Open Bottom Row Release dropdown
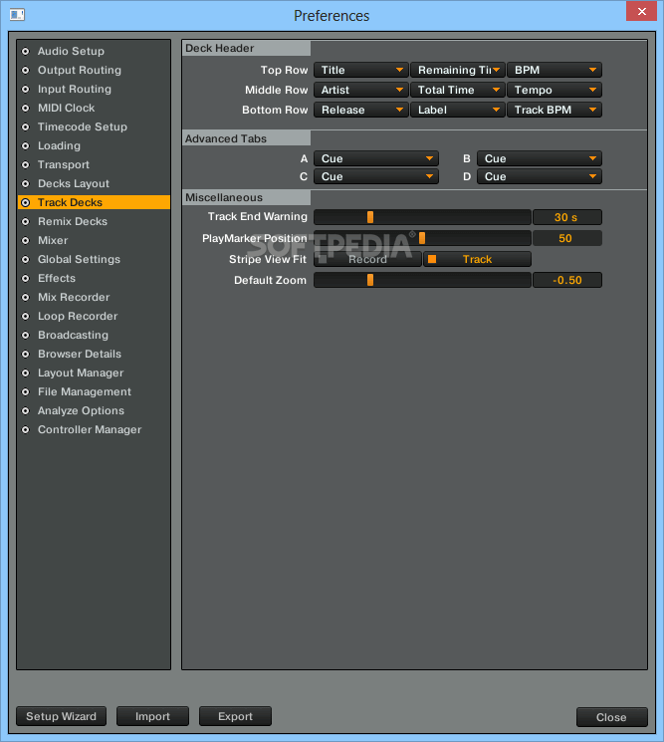The image size is (664, 742). [x=360, y=110]
